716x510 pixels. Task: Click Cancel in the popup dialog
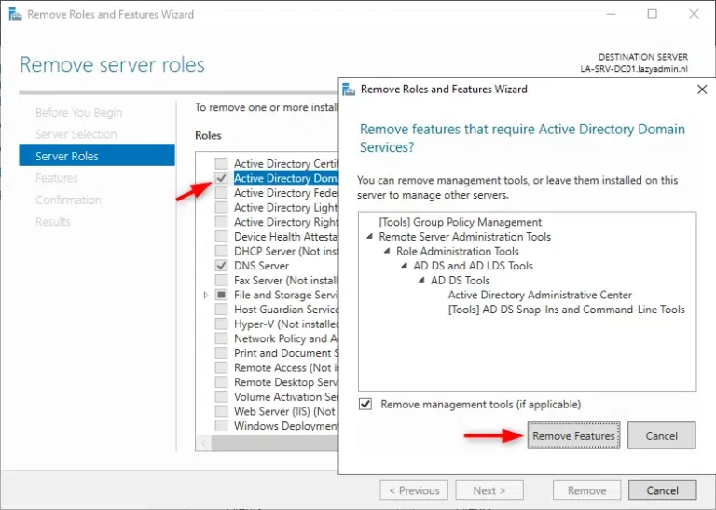(x=661, y=435)
